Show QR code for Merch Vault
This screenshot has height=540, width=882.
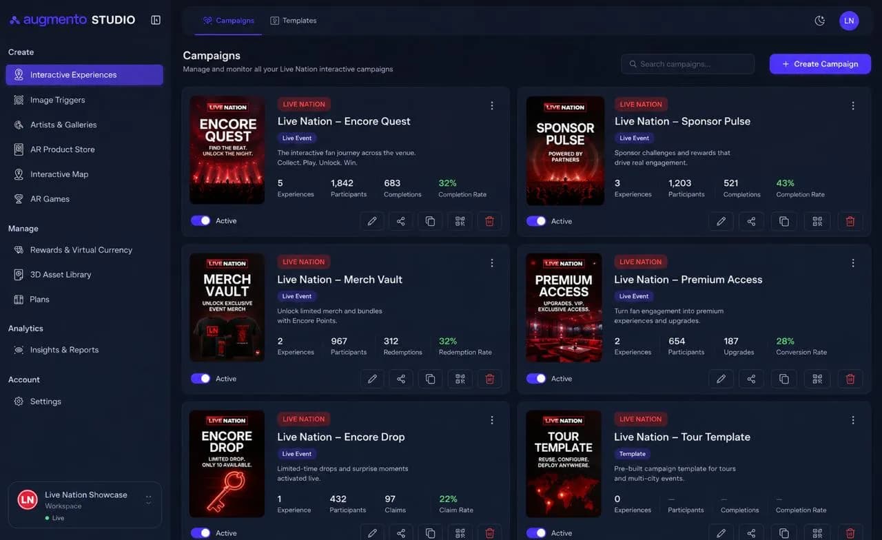click(x=460, y=379)
